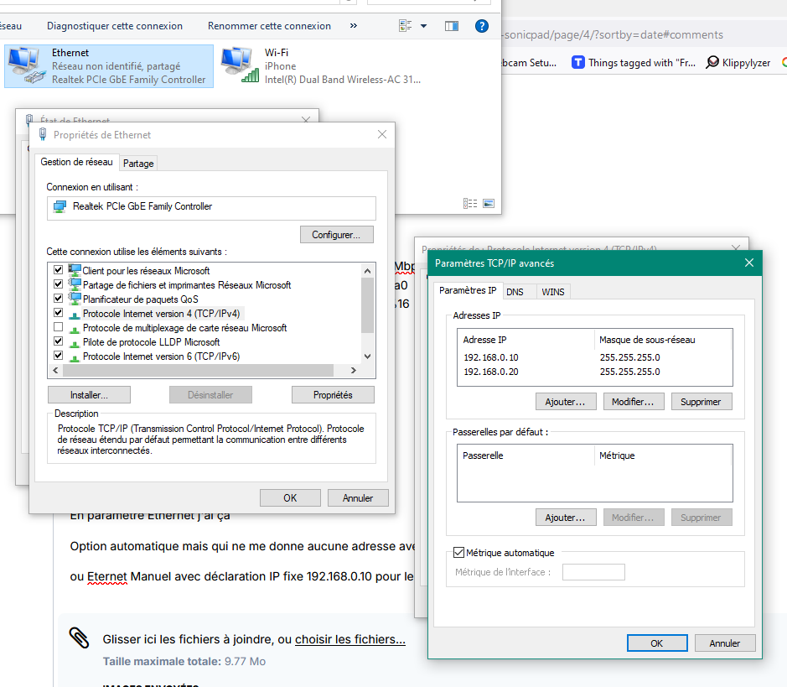Click the network adapter icon beside Realtek controller
This screenshot has width=787, height=687.
(60, 206)
